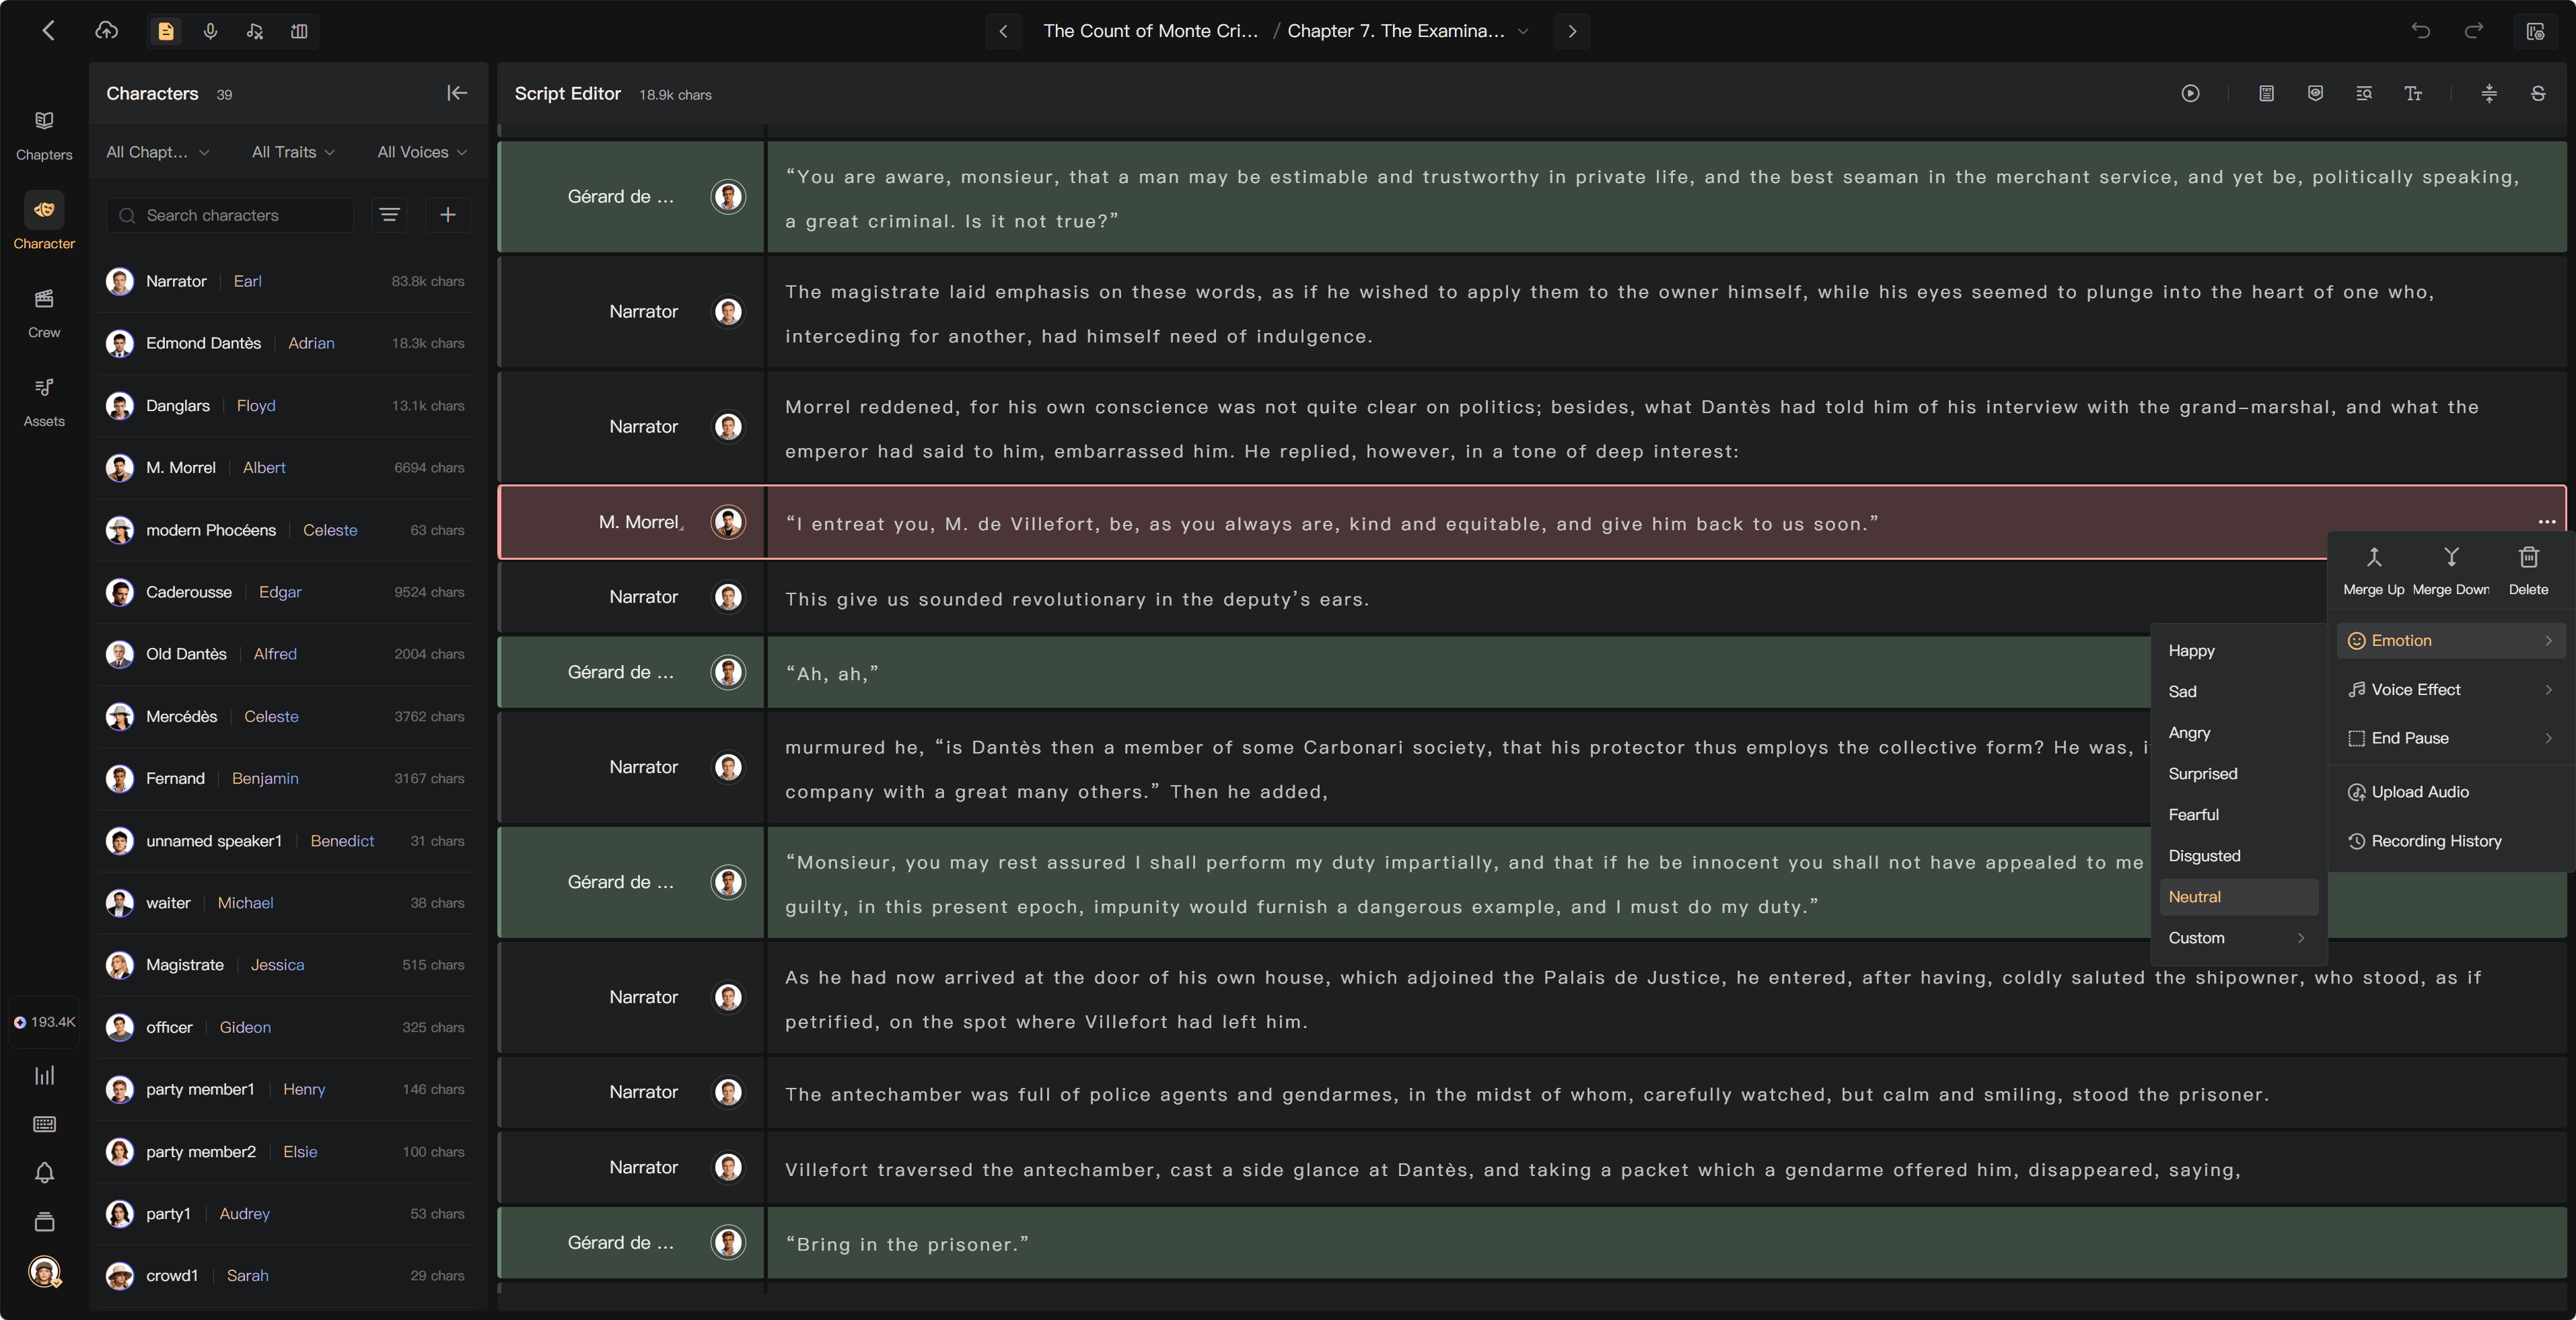Play the script from the editor toolbar
Screen dimensions: 2576x1320
coord(2190,93)
